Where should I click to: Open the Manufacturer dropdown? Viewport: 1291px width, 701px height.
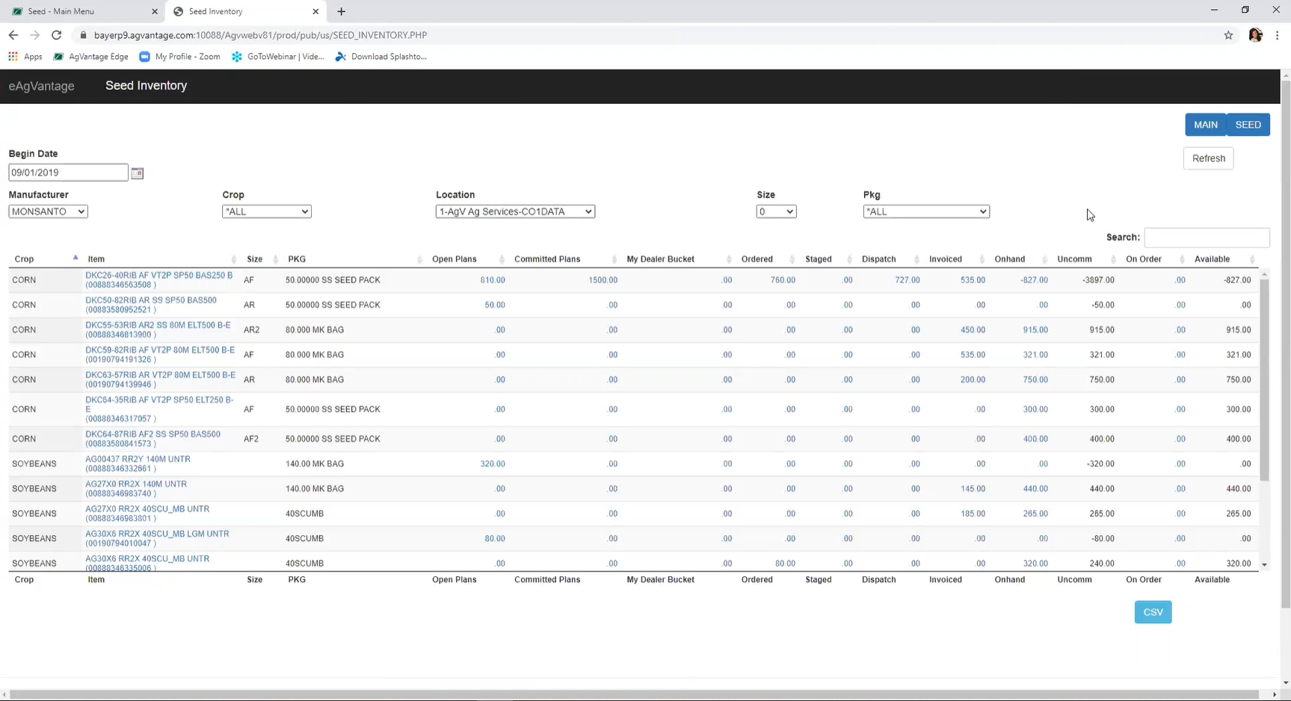[48, 211]
